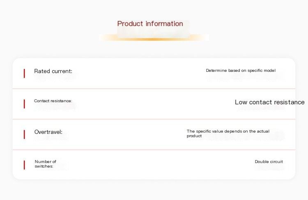Click the red bar beside Rated current
The width and height of the screenshot is (308, 200).
pos(24,74)
